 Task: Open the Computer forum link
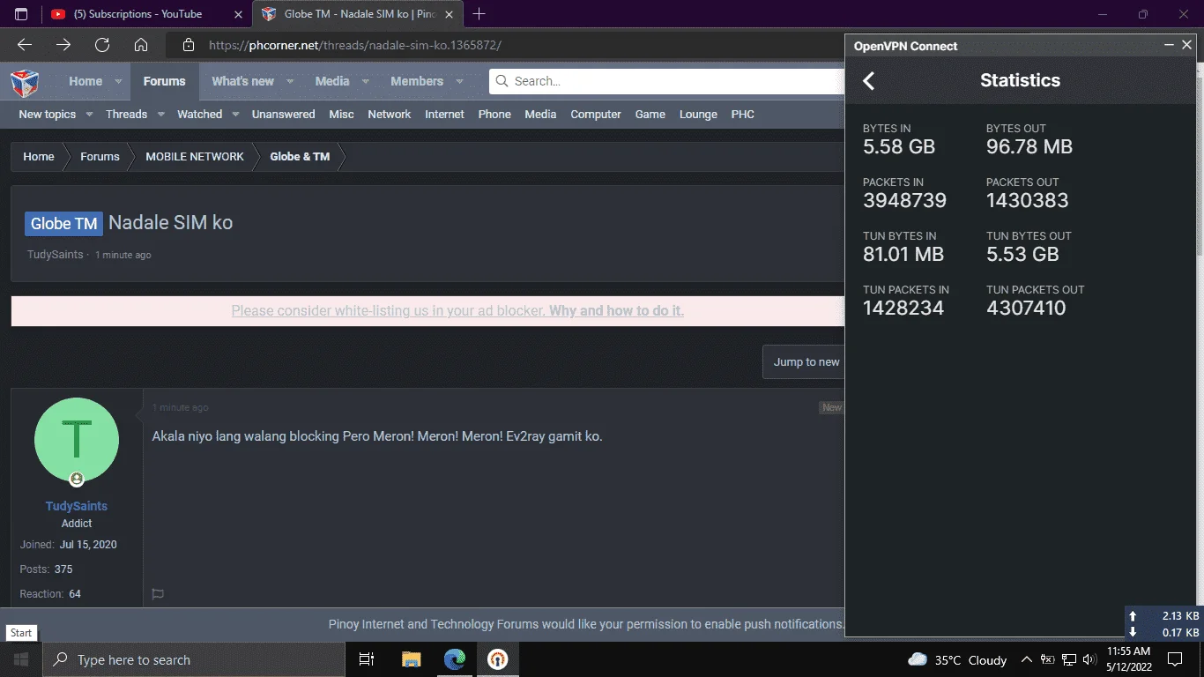(596, 115)
